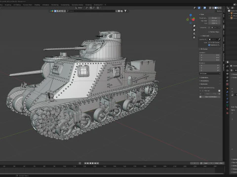The image size is (237, 177).
Task: Open the Geometry Nodes workspace tab
Action: point(77,5)
